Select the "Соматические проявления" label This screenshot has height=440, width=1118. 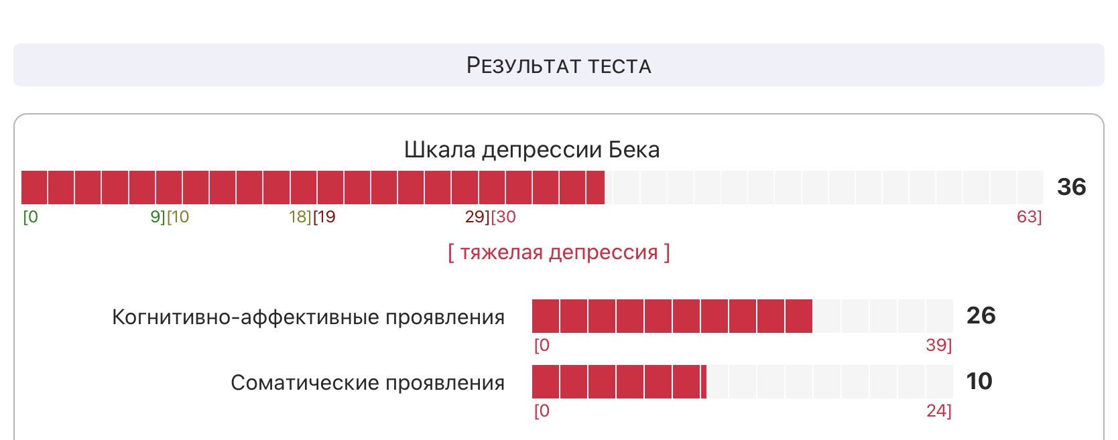point(367,382)
